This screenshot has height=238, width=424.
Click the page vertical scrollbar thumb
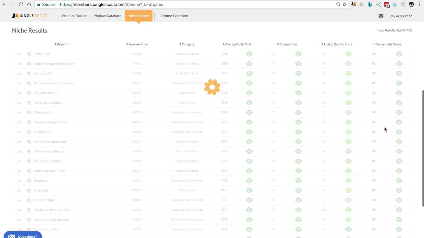[x=423, y=148]
